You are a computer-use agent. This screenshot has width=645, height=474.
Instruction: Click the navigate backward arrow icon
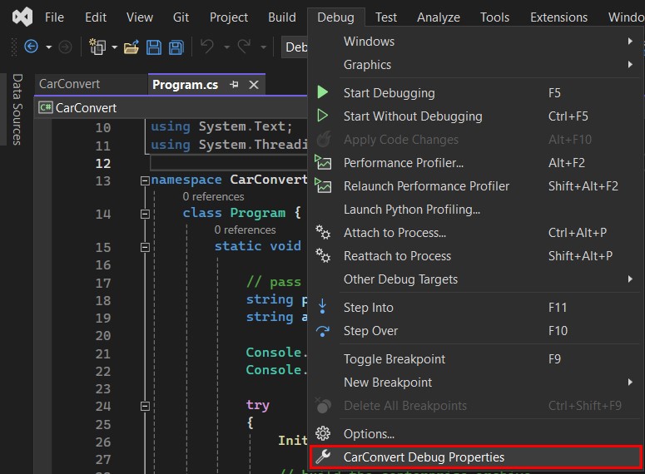[x=32, y=47]
